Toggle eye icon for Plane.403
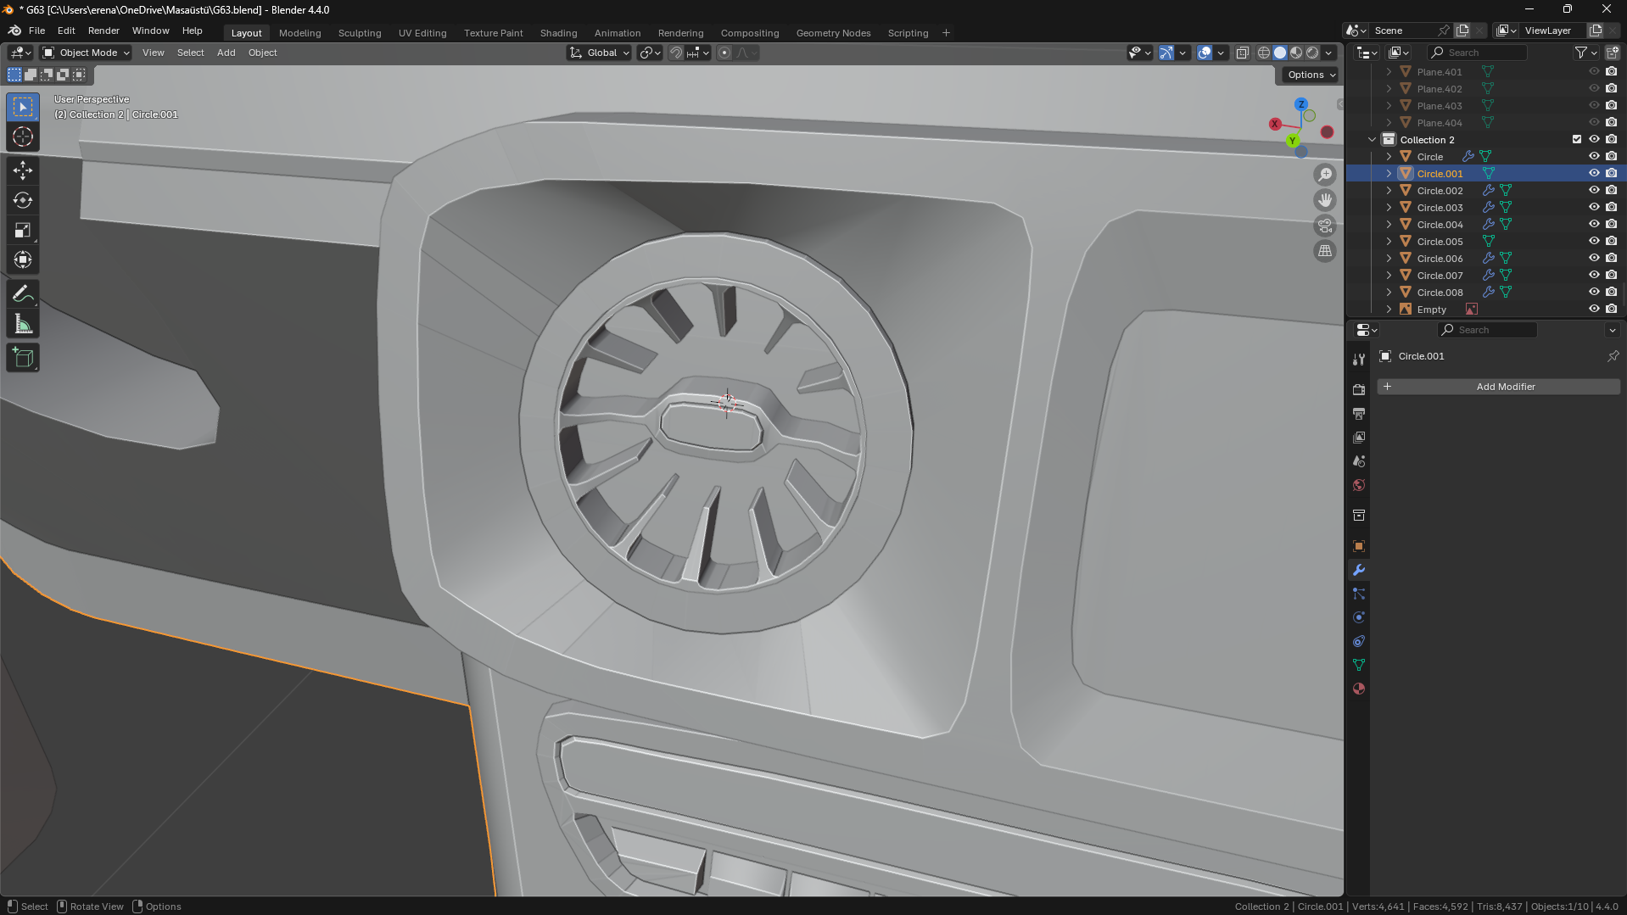 (x=1594, y=105)
